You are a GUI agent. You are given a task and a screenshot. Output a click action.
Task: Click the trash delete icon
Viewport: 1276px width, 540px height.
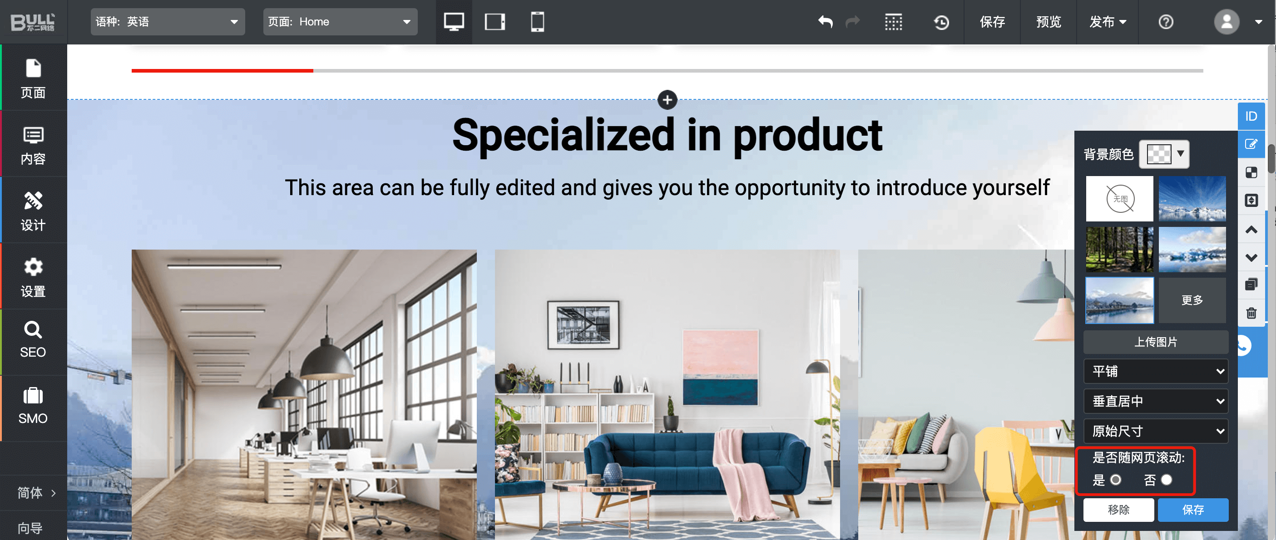click(1251, 313)
